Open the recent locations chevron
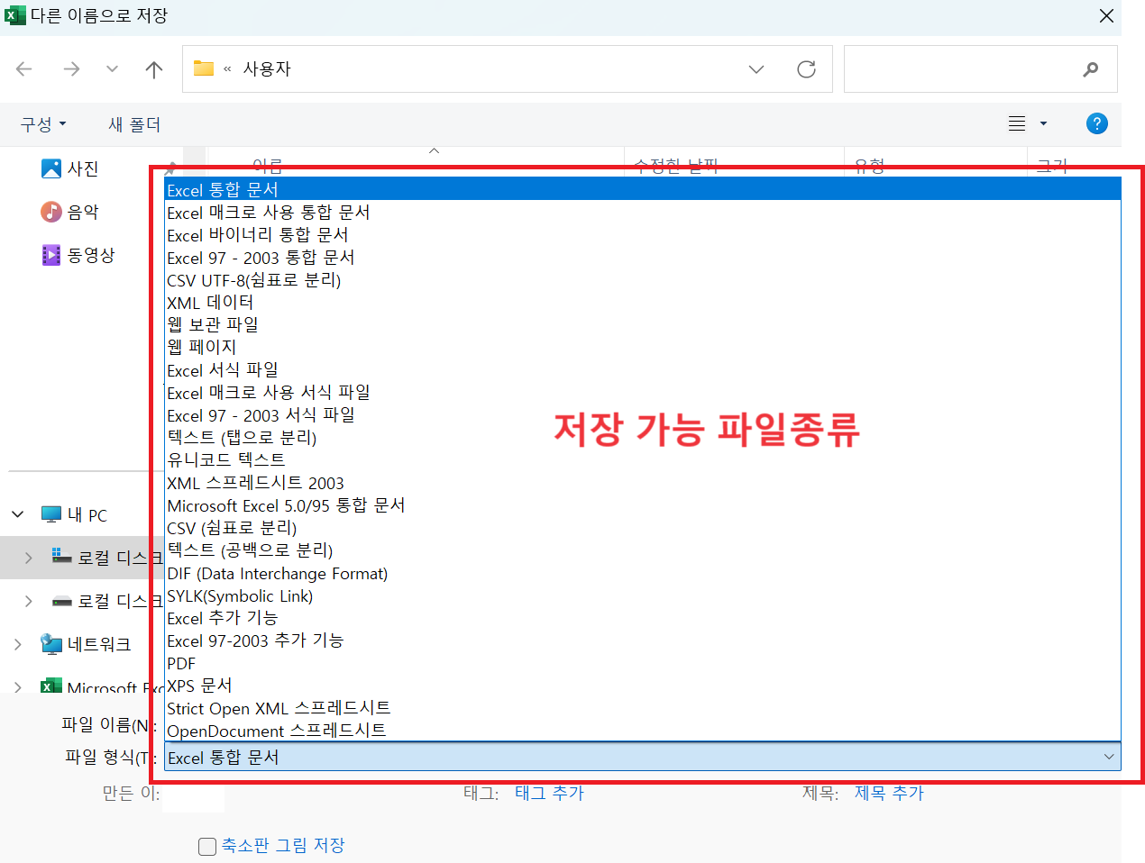 [x=112, y=68]
